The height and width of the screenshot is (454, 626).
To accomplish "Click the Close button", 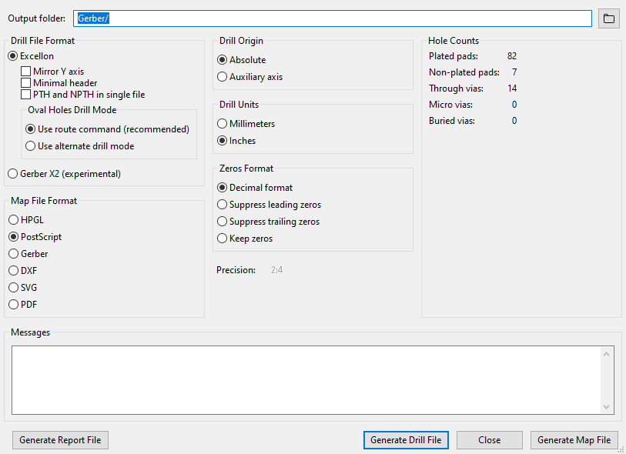I will [490, 440].
